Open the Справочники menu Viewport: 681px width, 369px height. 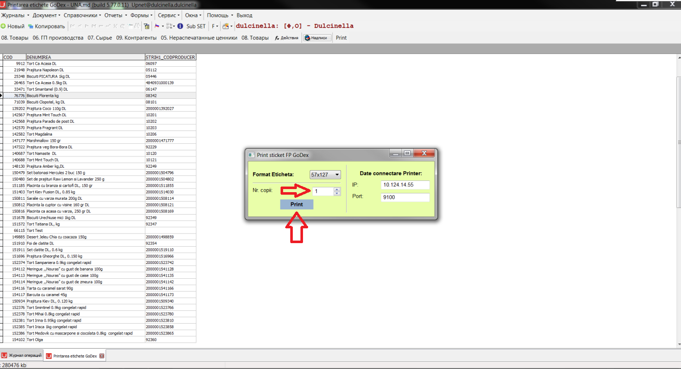point(82,15)
